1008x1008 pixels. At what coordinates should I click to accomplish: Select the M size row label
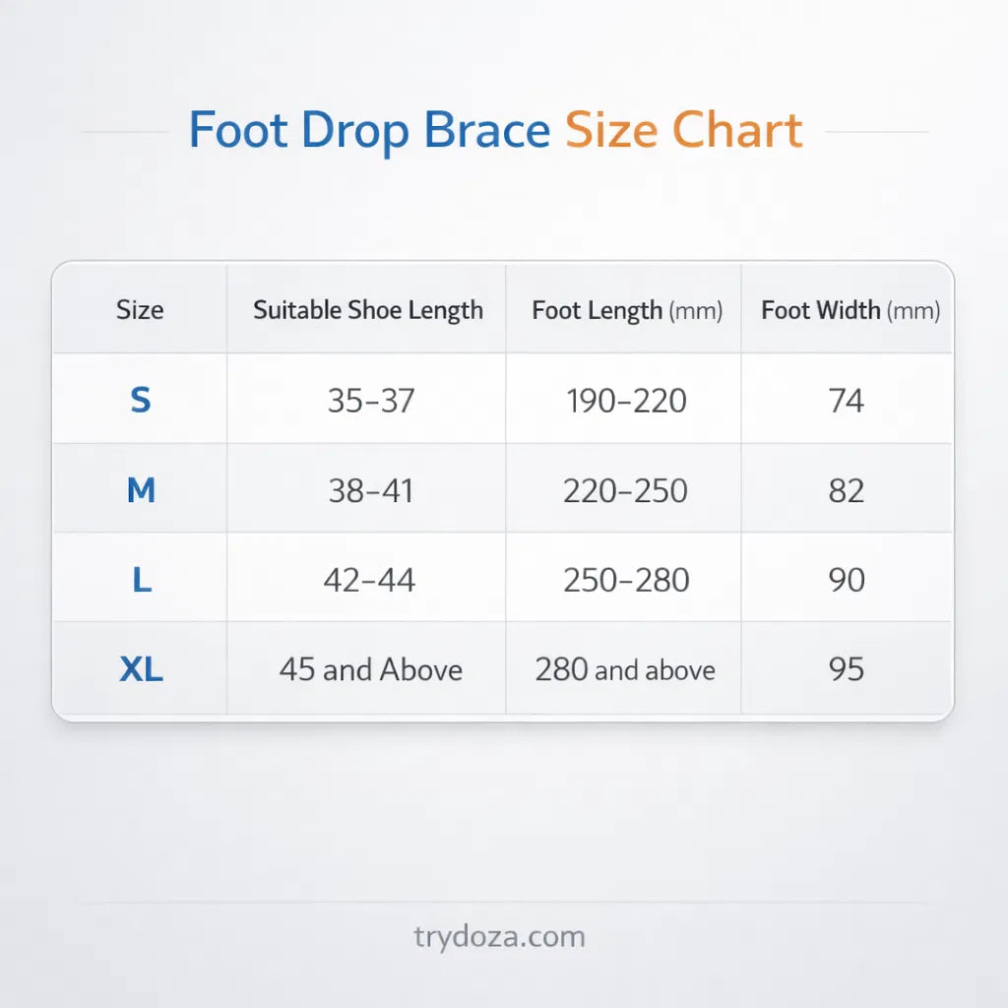(141, 490)
